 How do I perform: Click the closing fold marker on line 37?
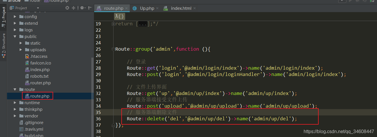click(x=113, y=125)
